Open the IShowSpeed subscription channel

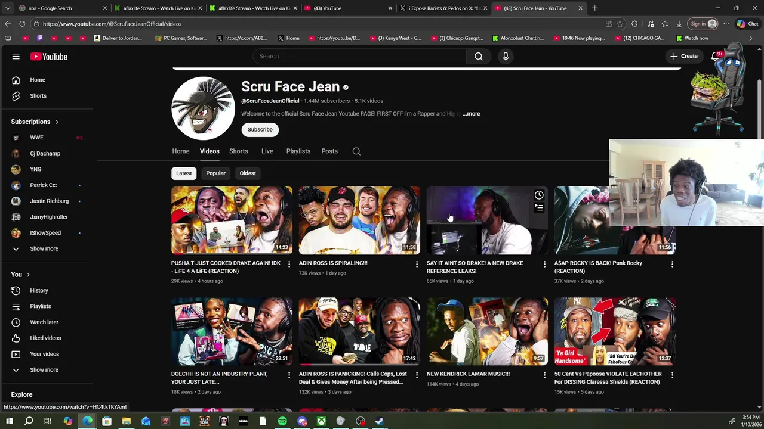click(47, 233)
